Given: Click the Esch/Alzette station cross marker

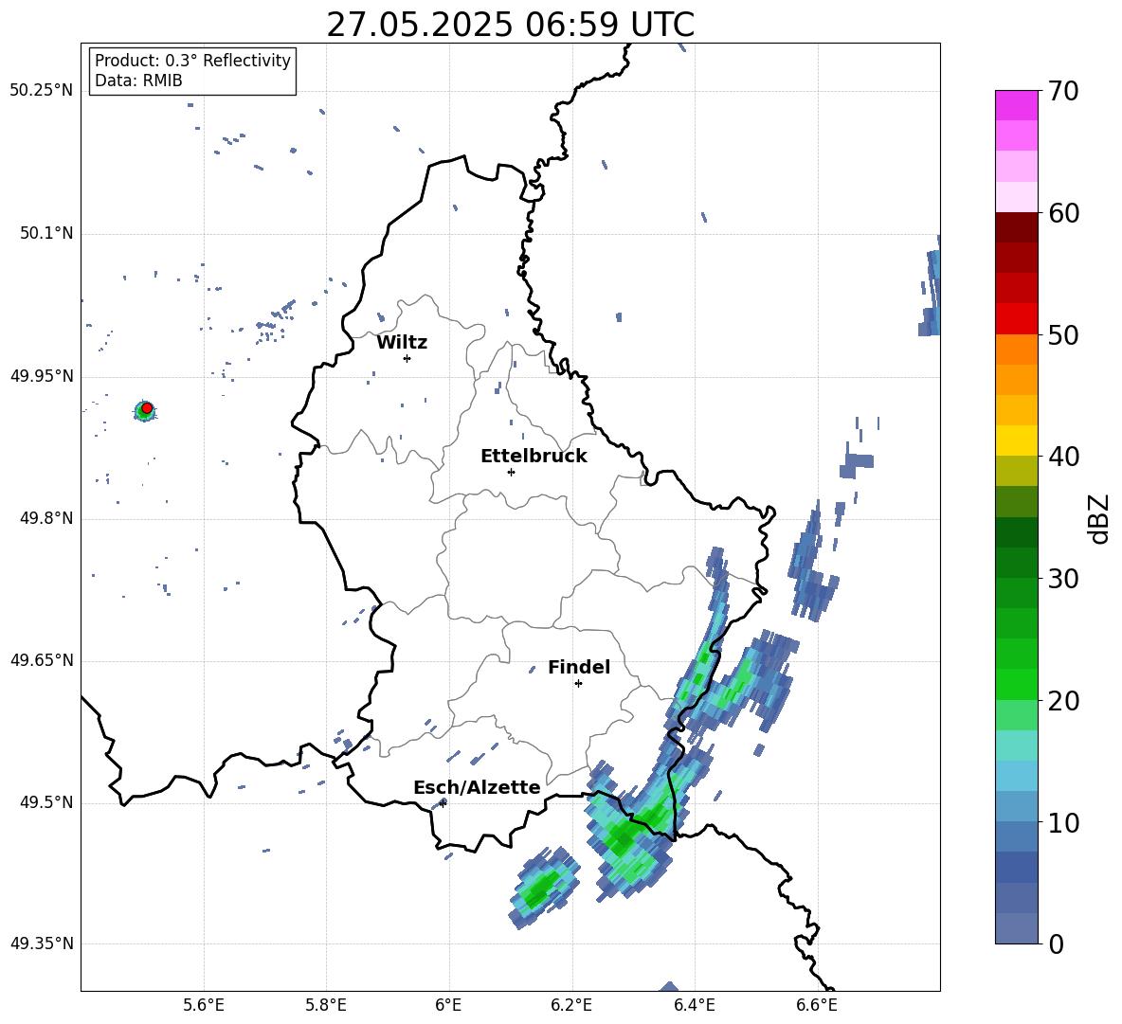Looking at the screenshot, I should pos(443,803).
